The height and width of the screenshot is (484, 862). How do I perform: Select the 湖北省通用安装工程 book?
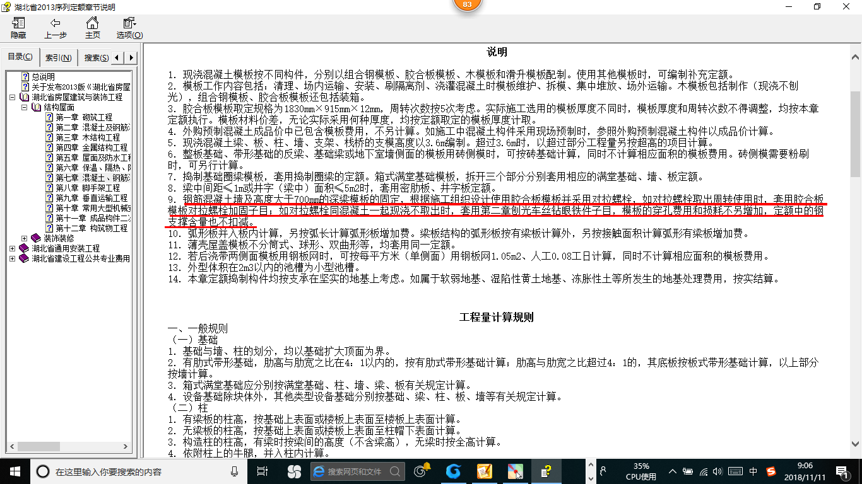coord(61,248)
